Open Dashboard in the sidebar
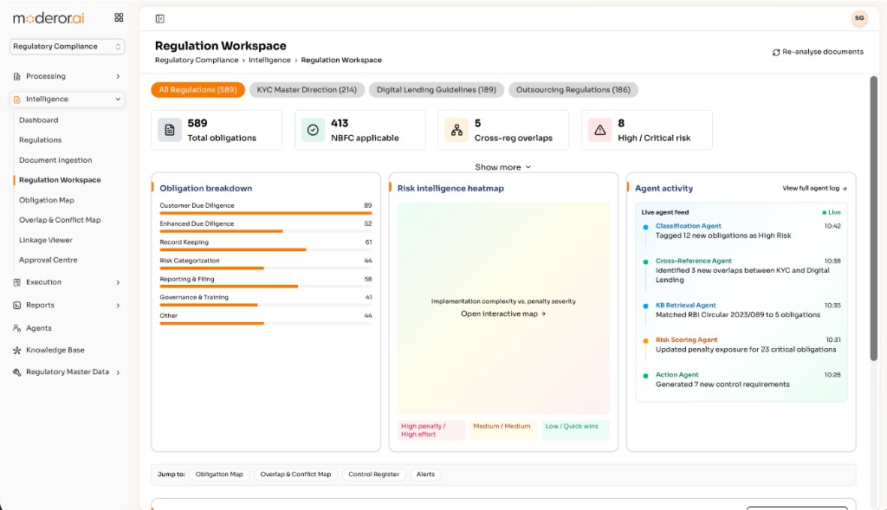 [38, 119]
